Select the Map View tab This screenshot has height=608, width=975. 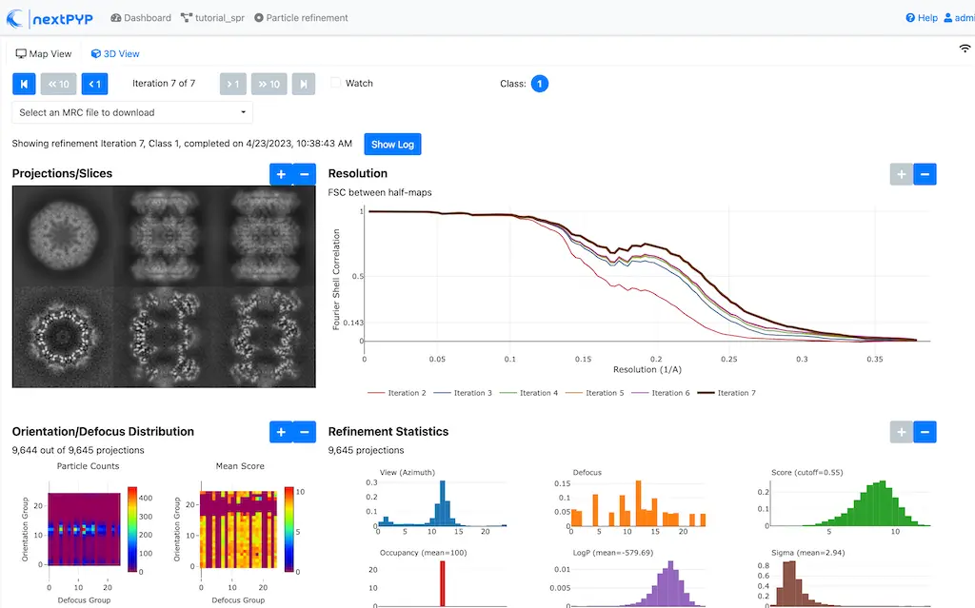pos(44,54)
